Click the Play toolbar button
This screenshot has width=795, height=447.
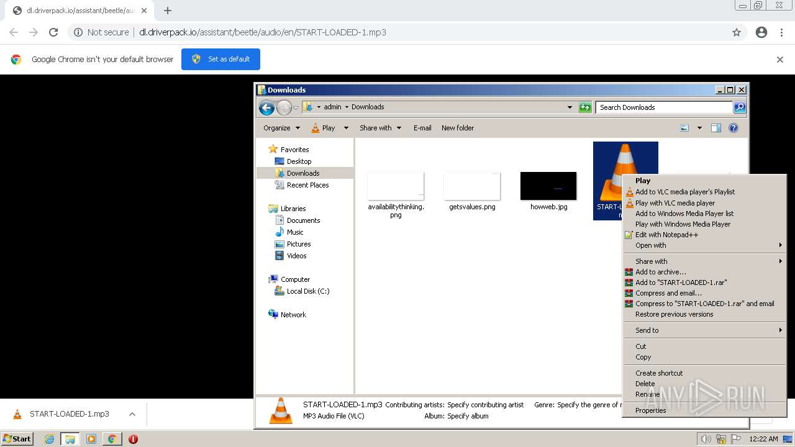[324, 128]
